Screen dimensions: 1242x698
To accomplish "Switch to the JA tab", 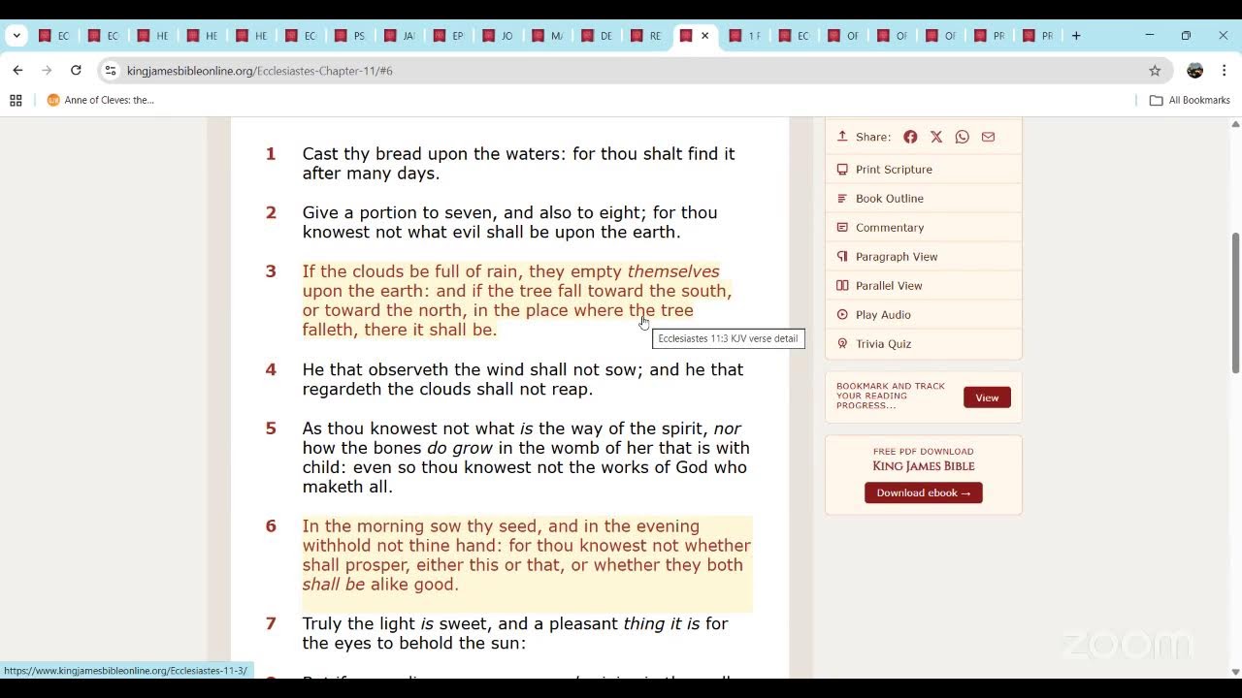I will [400, 36].
